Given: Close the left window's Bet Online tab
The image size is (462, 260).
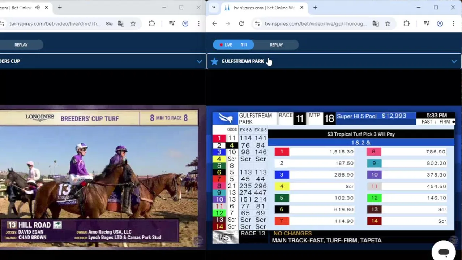Looking at the screenshot, I should click(46, 8).
